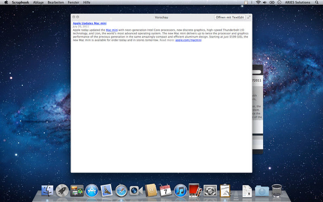Follow the Apple Updates Mac mini headline link
Screen dimensions: 323x202
[90, 23]
